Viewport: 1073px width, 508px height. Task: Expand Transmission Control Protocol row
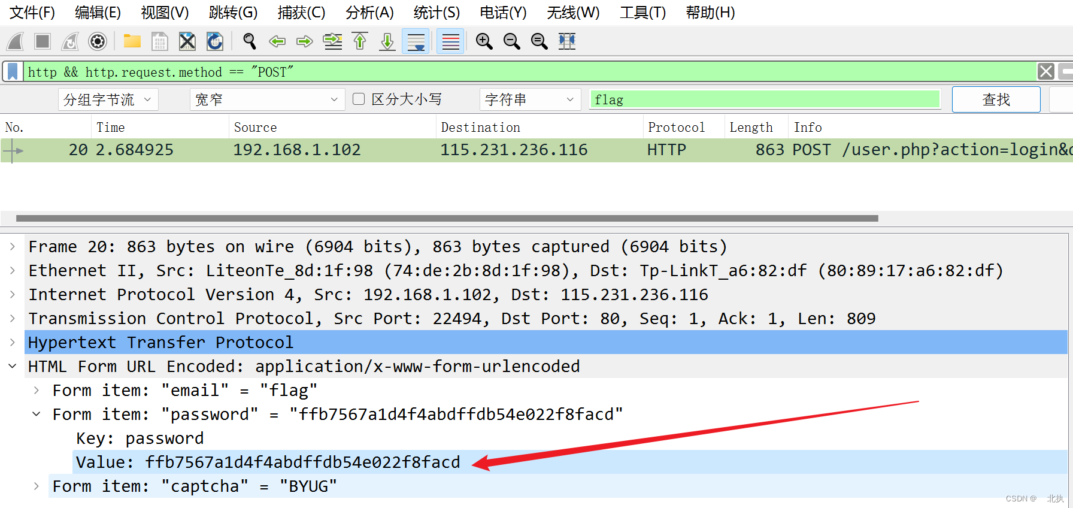point(13,318)
